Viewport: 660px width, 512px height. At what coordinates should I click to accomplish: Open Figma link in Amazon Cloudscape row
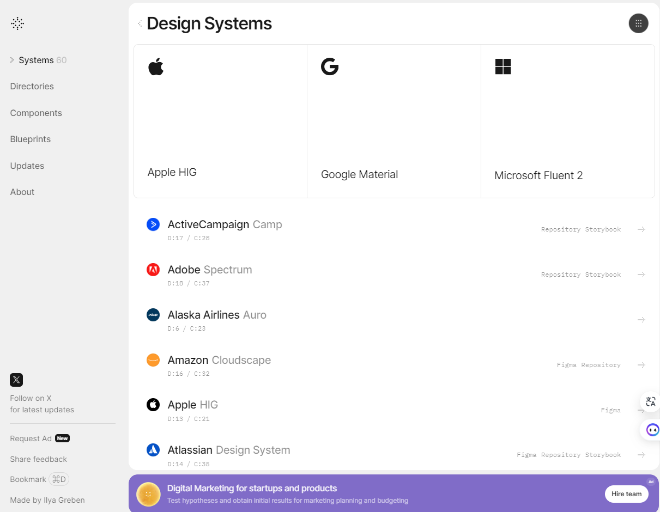tap(566, 365)
